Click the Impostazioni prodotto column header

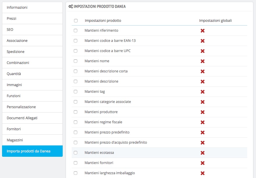(x=103, y=21)
